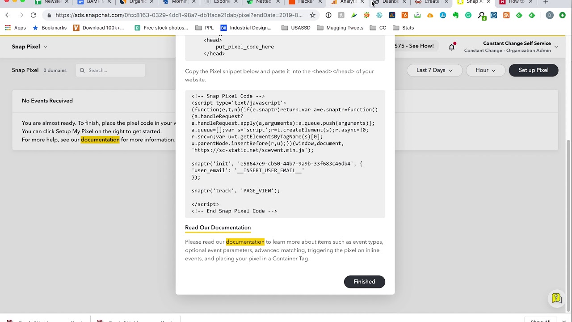Open Download 100k+ bookmark
This screenshot has width=572, height=322.
[x=98, y=28]
